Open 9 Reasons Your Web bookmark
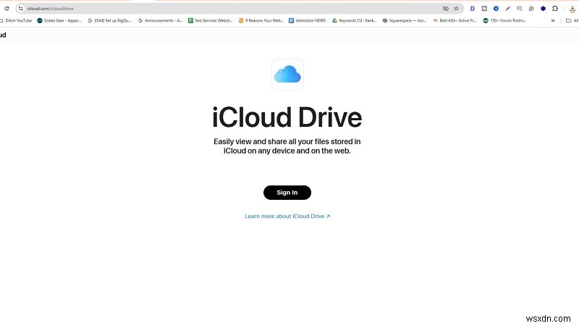The width and height of the screenshot is (579, 326). click(261, 21)
